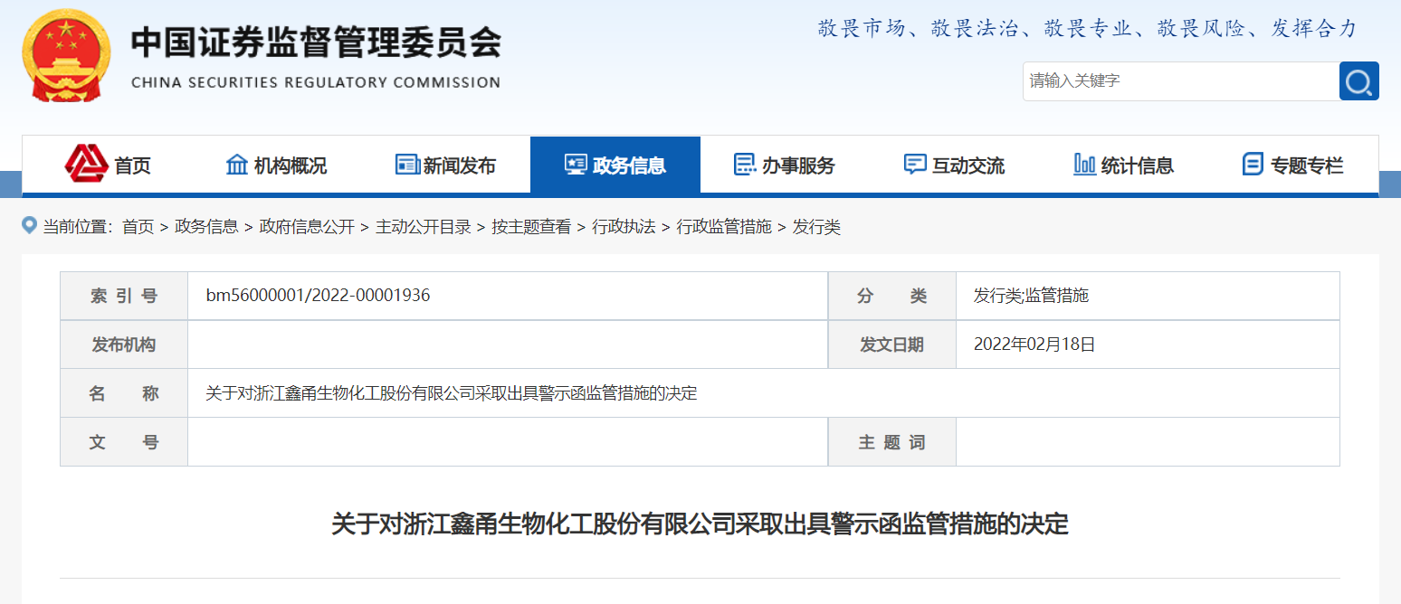The height and width of the screenshot is (604, 1401).
Task: Click the newspaper icon beside 新闻发布
Action: [407, 165]
